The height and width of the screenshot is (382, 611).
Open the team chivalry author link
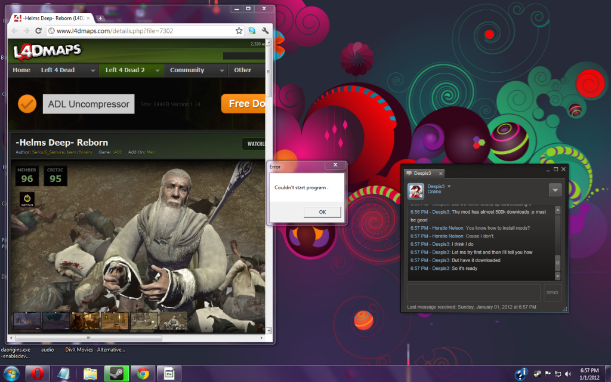point(80,152)
